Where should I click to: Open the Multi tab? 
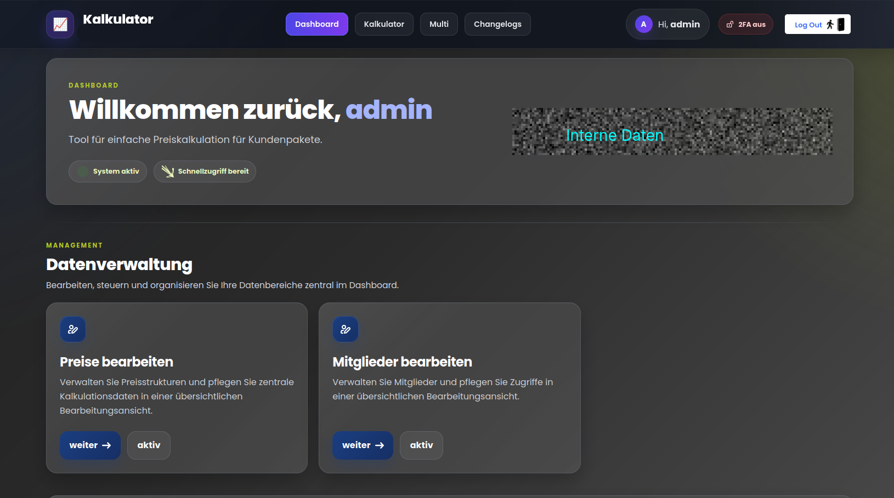pos(439,24)
